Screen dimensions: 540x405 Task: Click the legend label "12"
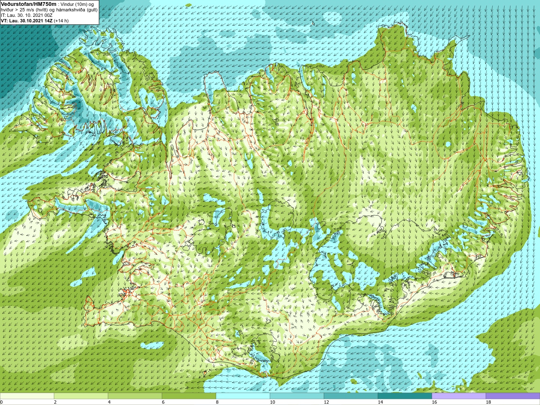(x=326, y=402)
